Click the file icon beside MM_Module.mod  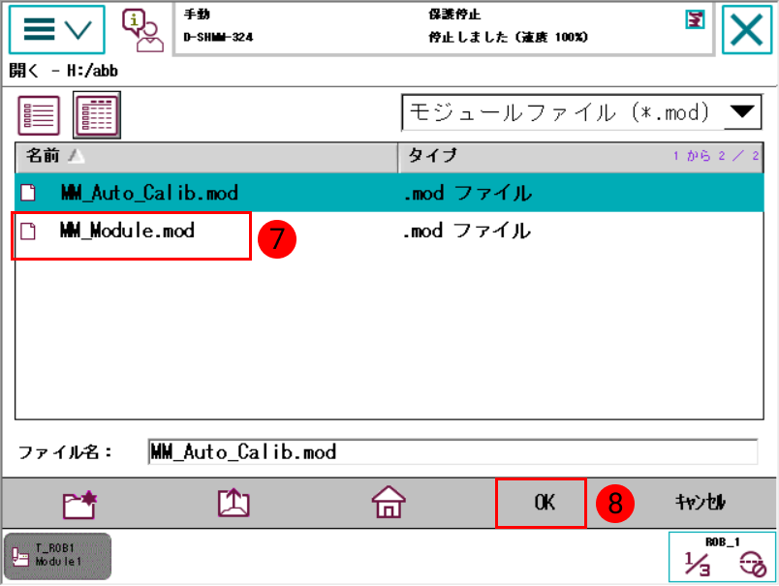point(28,231)
